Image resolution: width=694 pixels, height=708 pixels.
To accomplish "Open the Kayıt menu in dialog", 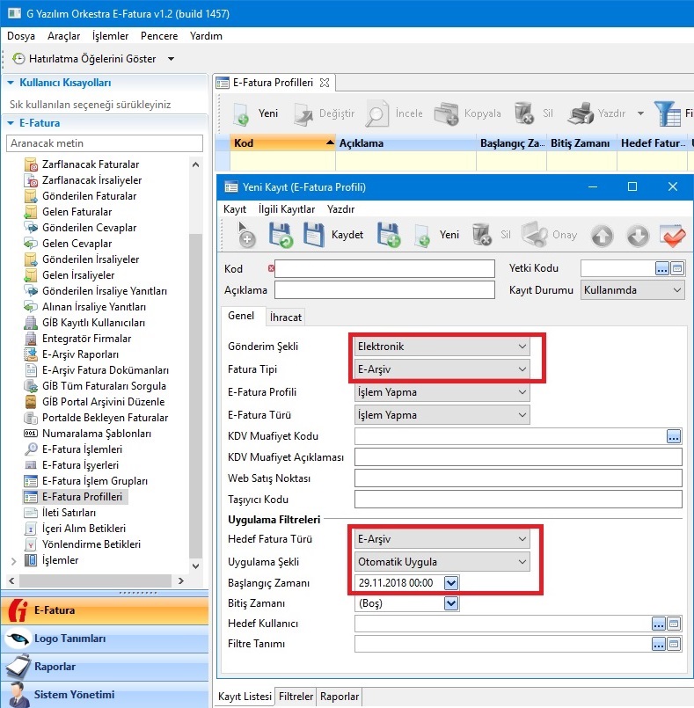I will click(235, 209).
